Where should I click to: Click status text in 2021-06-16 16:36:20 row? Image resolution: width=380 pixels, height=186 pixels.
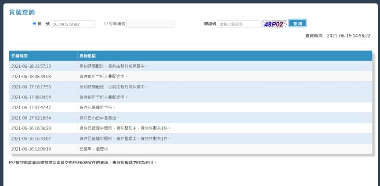[125, 128]
